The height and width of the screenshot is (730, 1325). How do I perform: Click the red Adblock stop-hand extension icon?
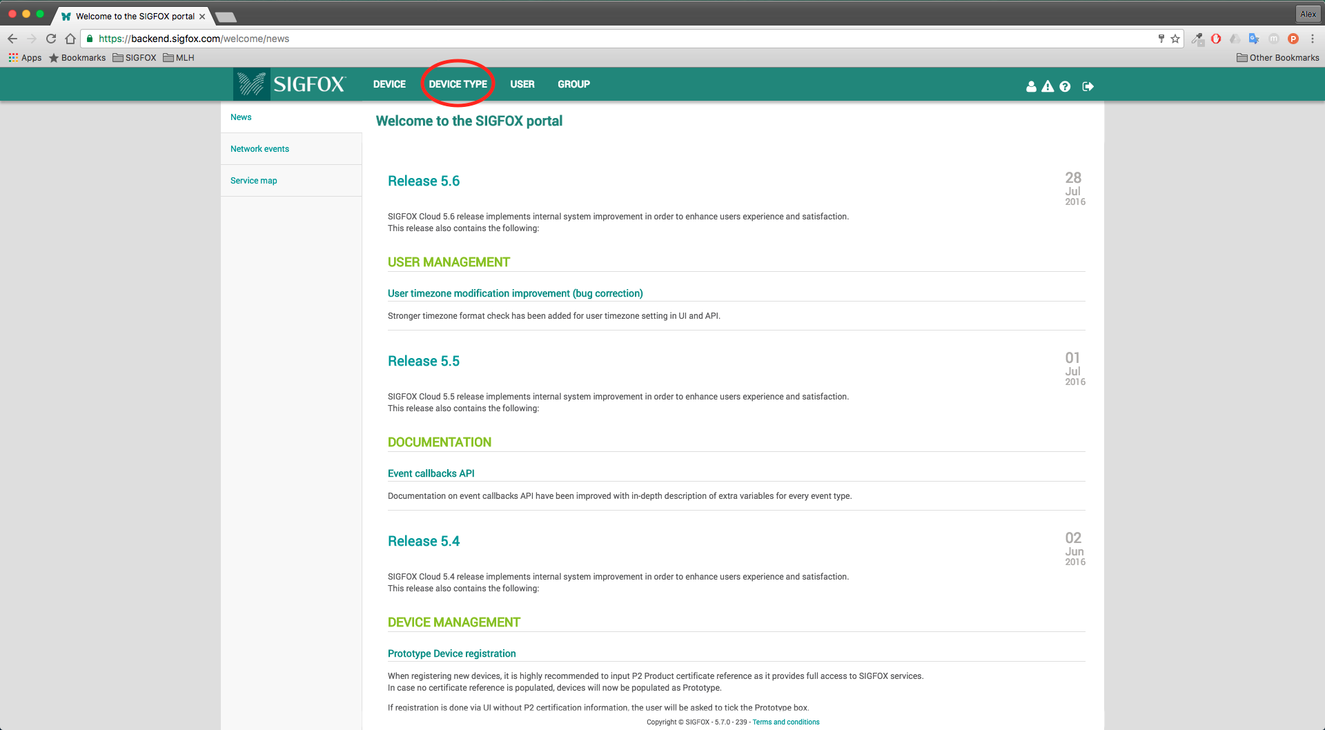[x=1216, y=39]
